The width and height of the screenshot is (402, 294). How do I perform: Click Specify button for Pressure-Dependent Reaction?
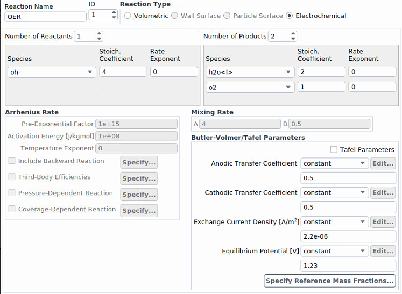tap(139, 195)
